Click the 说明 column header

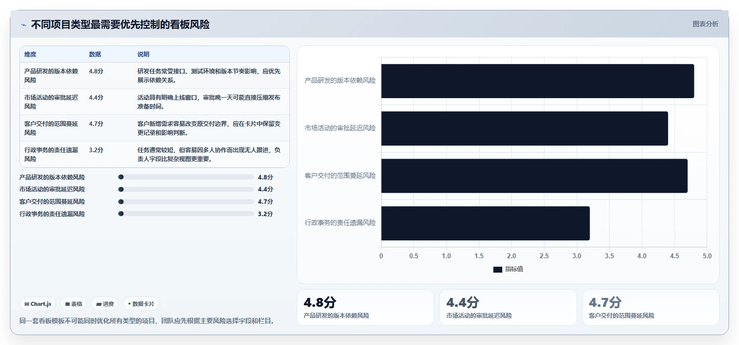point(143,55)
